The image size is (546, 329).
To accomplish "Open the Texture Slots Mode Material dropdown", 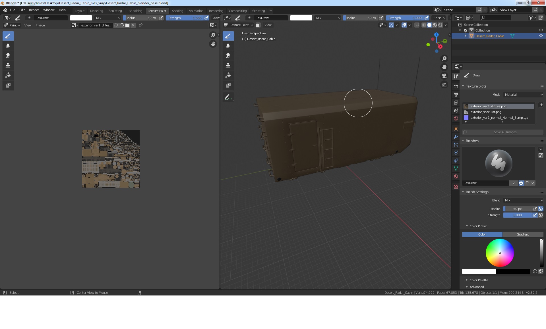I will [523, 95].
